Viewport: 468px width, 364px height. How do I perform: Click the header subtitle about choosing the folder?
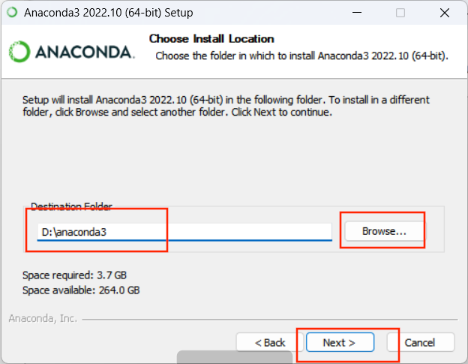point(301,56)
